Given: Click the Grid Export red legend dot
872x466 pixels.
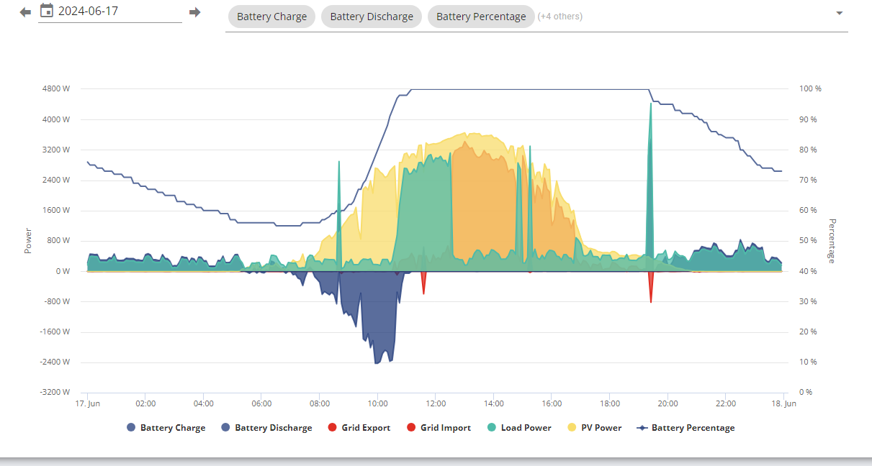Looking at the screenshot, I should pos(332,428).
